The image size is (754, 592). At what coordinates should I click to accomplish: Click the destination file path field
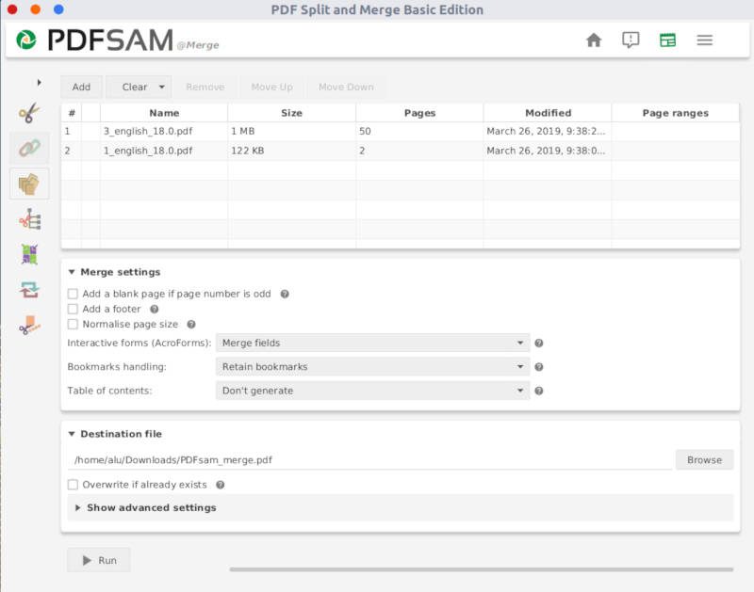tap(369, 460)
